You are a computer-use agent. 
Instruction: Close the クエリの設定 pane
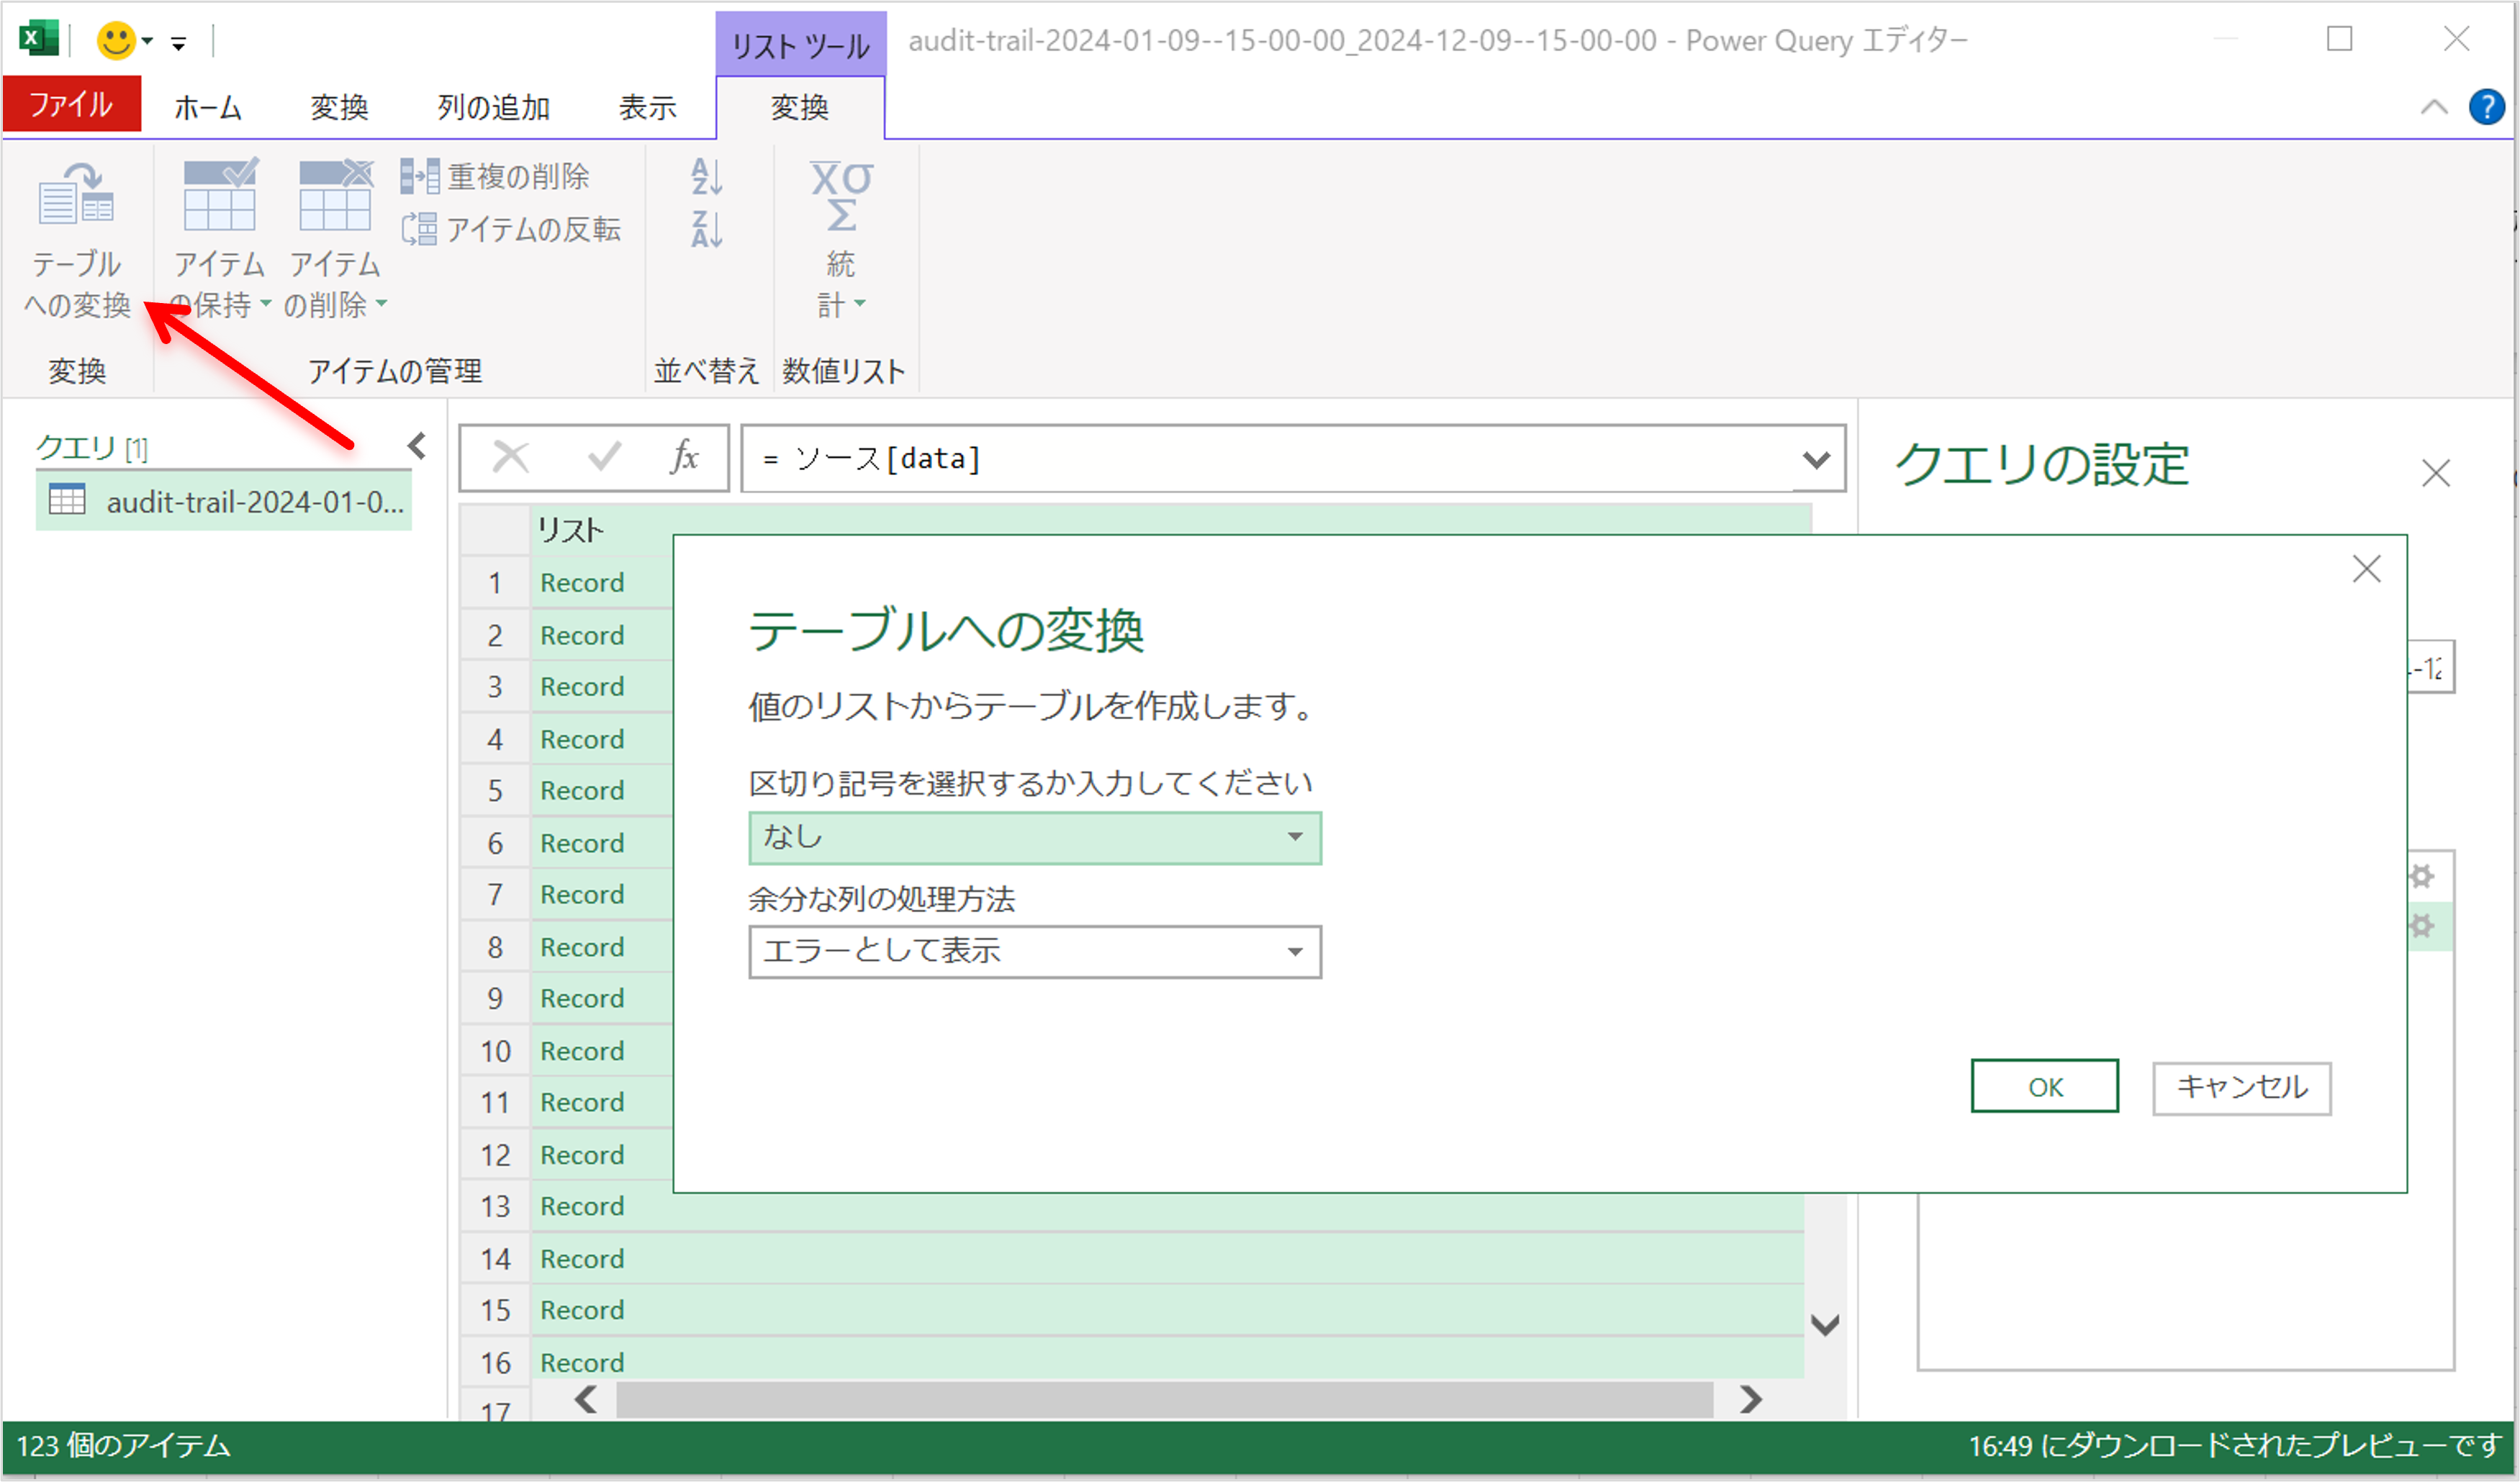point(2436,473)
